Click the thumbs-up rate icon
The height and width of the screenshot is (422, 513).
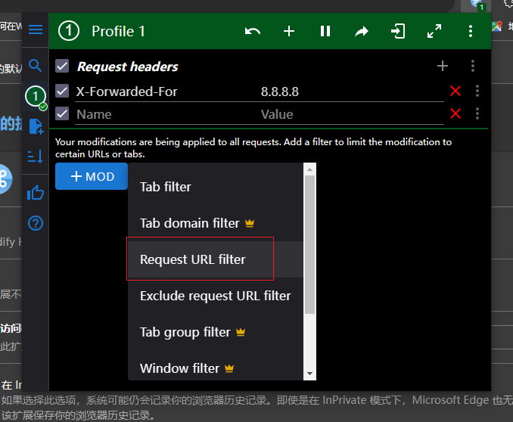tap(36, 193)
